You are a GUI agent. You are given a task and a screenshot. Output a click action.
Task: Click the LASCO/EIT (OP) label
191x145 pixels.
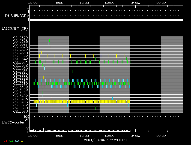point(15,29)
